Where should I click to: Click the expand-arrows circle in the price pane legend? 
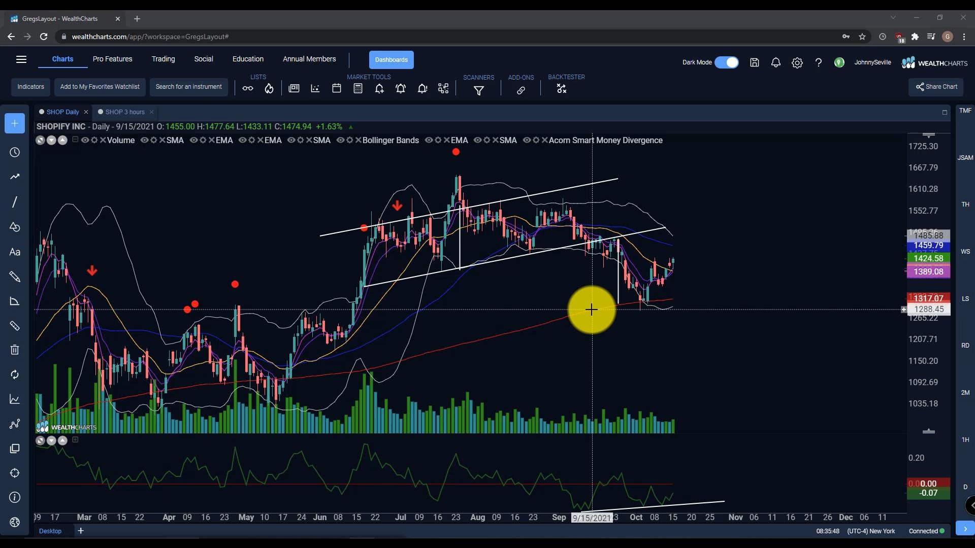click(x=40, y=140)
